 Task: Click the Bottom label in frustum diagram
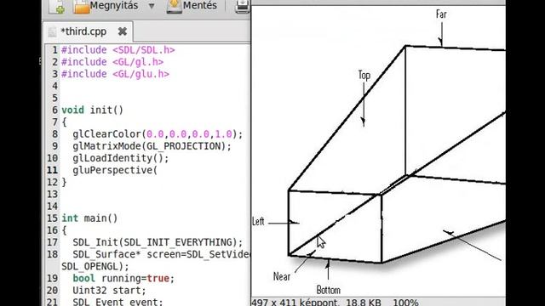329,290
